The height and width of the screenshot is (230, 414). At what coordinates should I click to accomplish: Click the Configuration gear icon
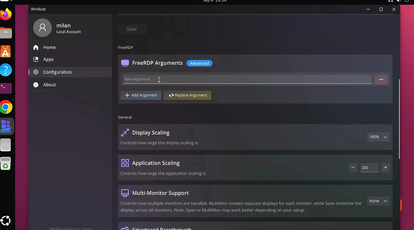[x=36, y=72]
